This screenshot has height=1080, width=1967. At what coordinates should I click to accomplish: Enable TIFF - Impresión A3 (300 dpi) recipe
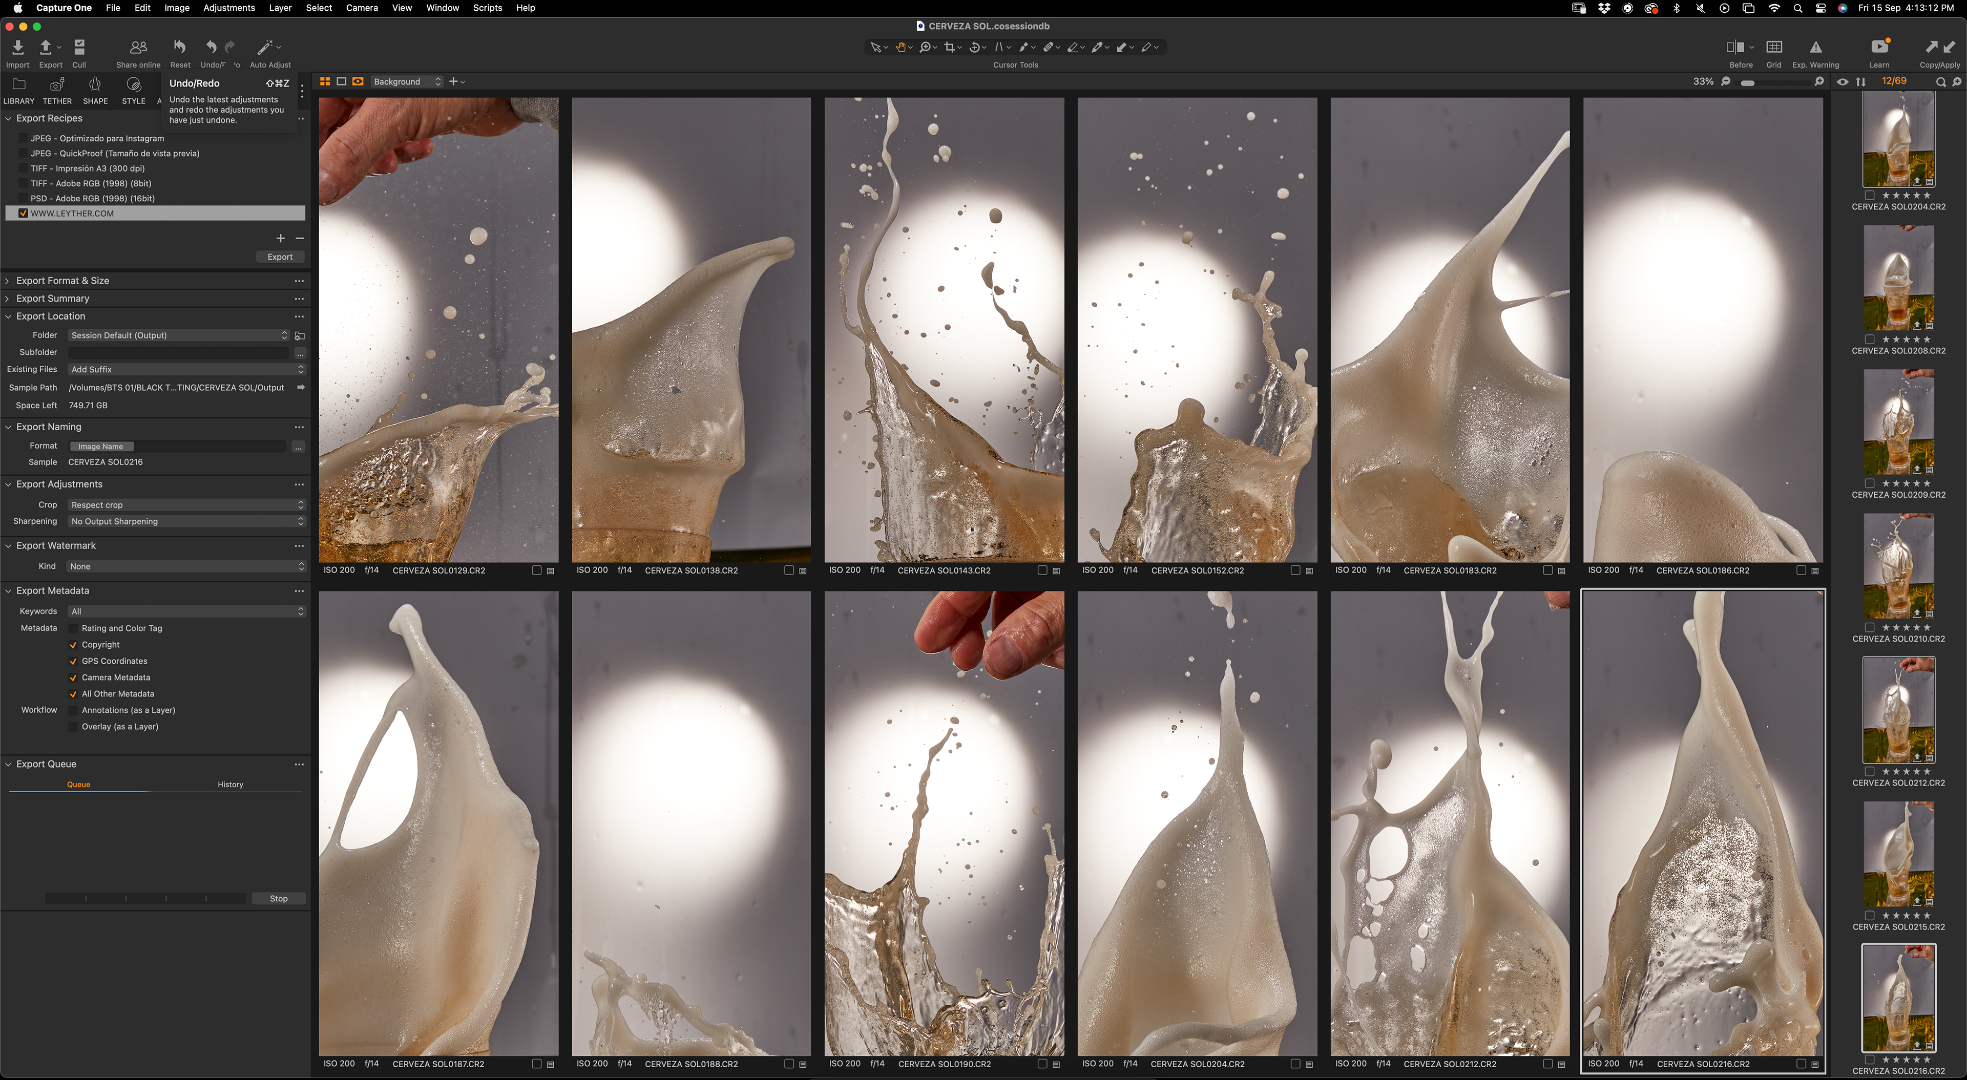coord(23,168)
